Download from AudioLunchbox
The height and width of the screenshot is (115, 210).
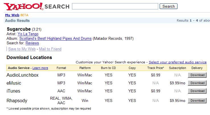tap(197, 75)
